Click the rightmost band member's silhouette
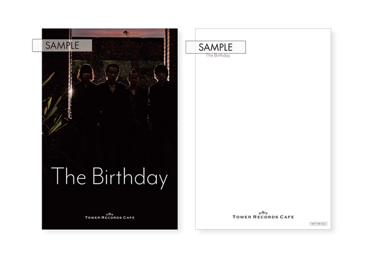This screenshot has width=373, height=258. coord(162,100)
